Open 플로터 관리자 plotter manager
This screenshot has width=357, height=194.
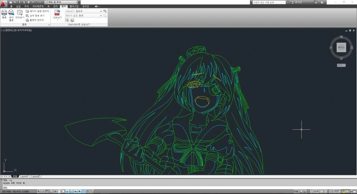coord(35,20)
